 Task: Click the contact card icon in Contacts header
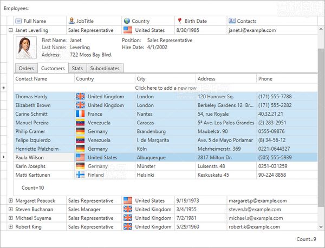click(232, 21)
